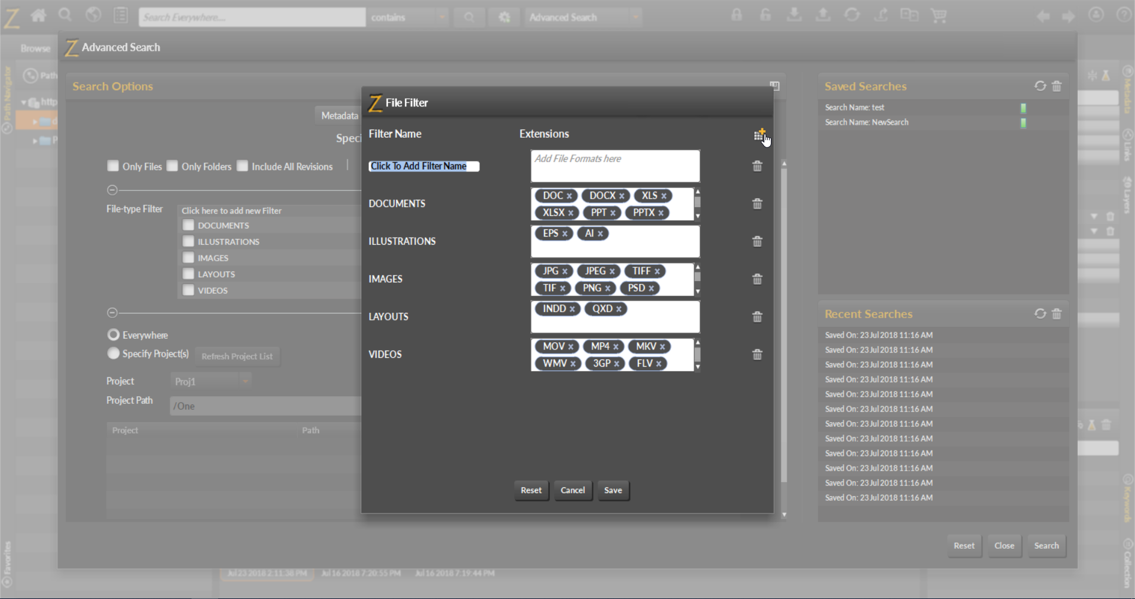This screenshot has height=599, width=1135.
Task: Delete the ILLUSTRATIONS filter row
Action: (757, 241)
